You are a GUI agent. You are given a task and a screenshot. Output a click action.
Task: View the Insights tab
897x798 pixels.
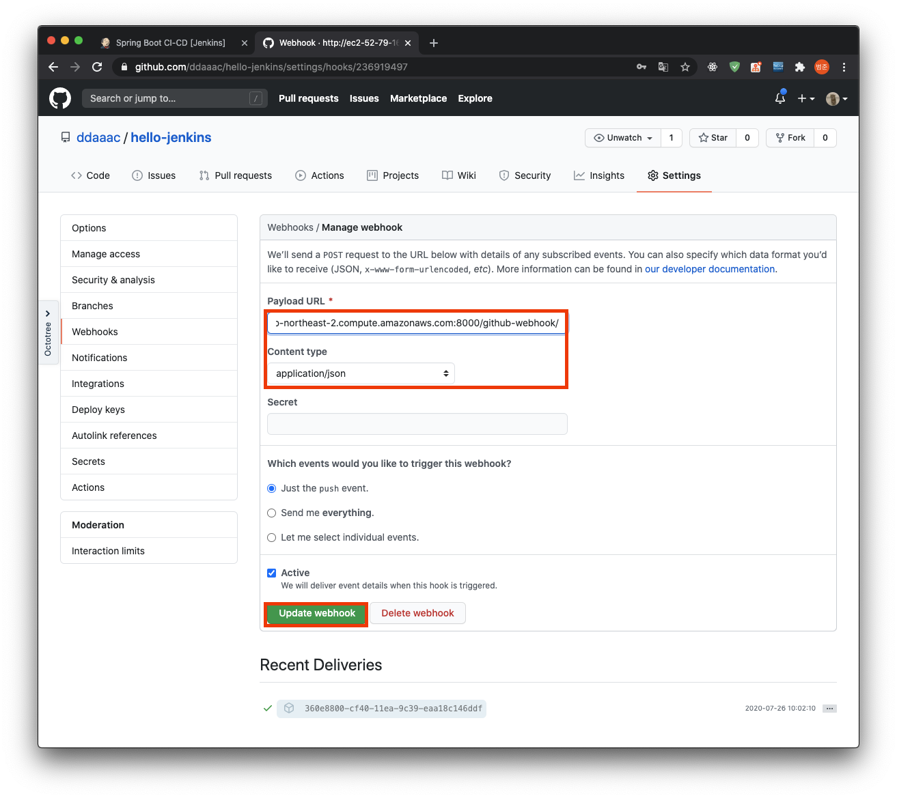point(599,175)
